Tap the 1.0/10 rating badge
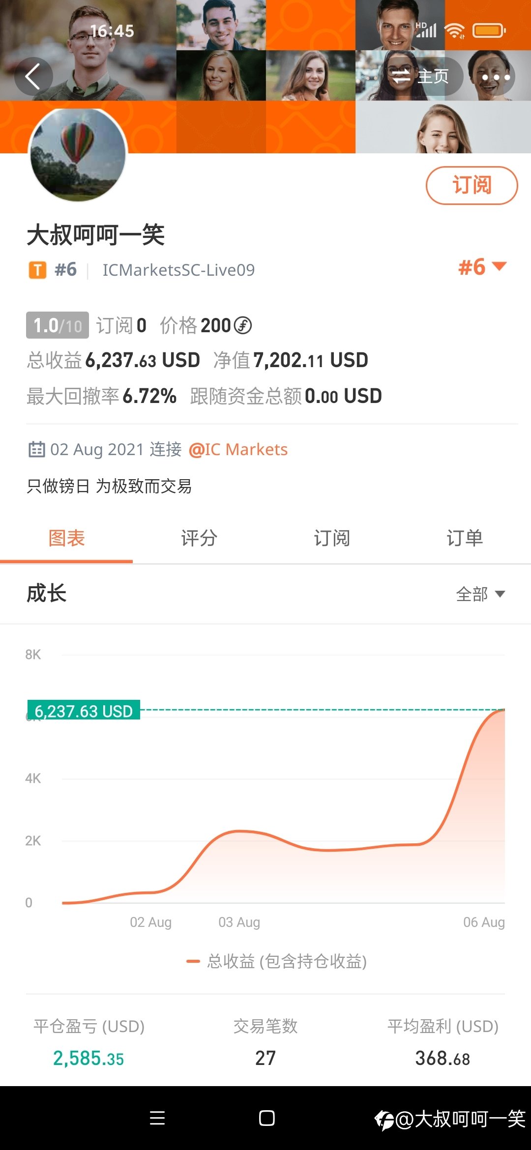The width and height of the screenshot is (531, 1150). [58, 325]
